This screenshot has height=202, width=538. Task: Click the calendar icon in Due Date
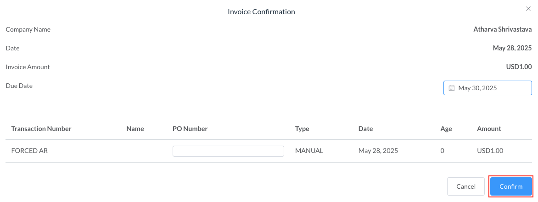point(451,88)
